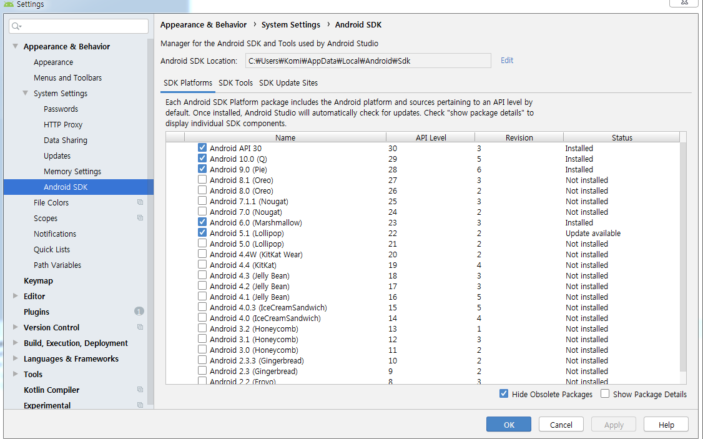703x439 pixels.
Task: Click the Android Studio icon in title bar
Action: tap(9, 4)
